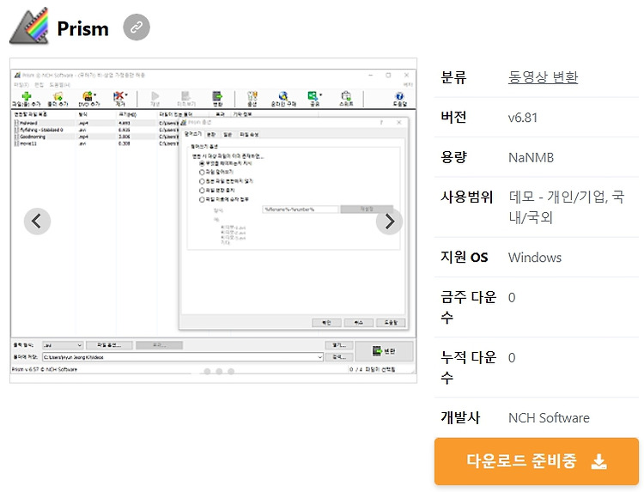Close the Prism options dialog with X

pyautogui.click(x=398, y=123)
